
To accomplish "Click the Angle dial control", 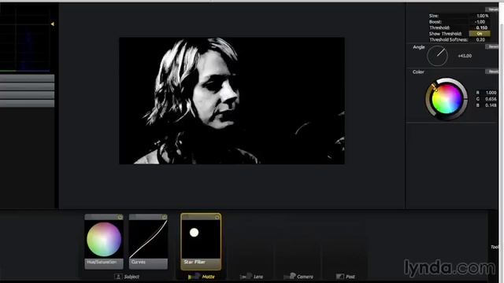I will click(437, 56).
